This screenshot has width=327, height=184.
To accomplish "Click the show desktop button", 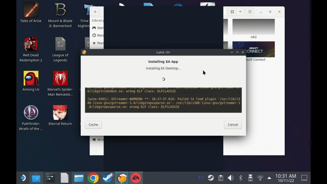I will 304,178.
